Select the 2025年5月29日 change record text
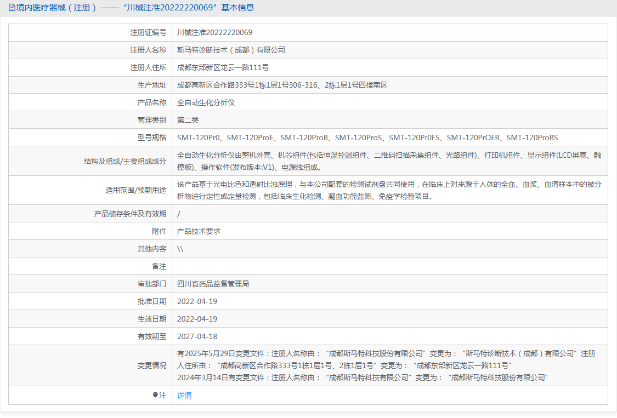Viewport: 617px width, 418px height. tap(387, 359)
